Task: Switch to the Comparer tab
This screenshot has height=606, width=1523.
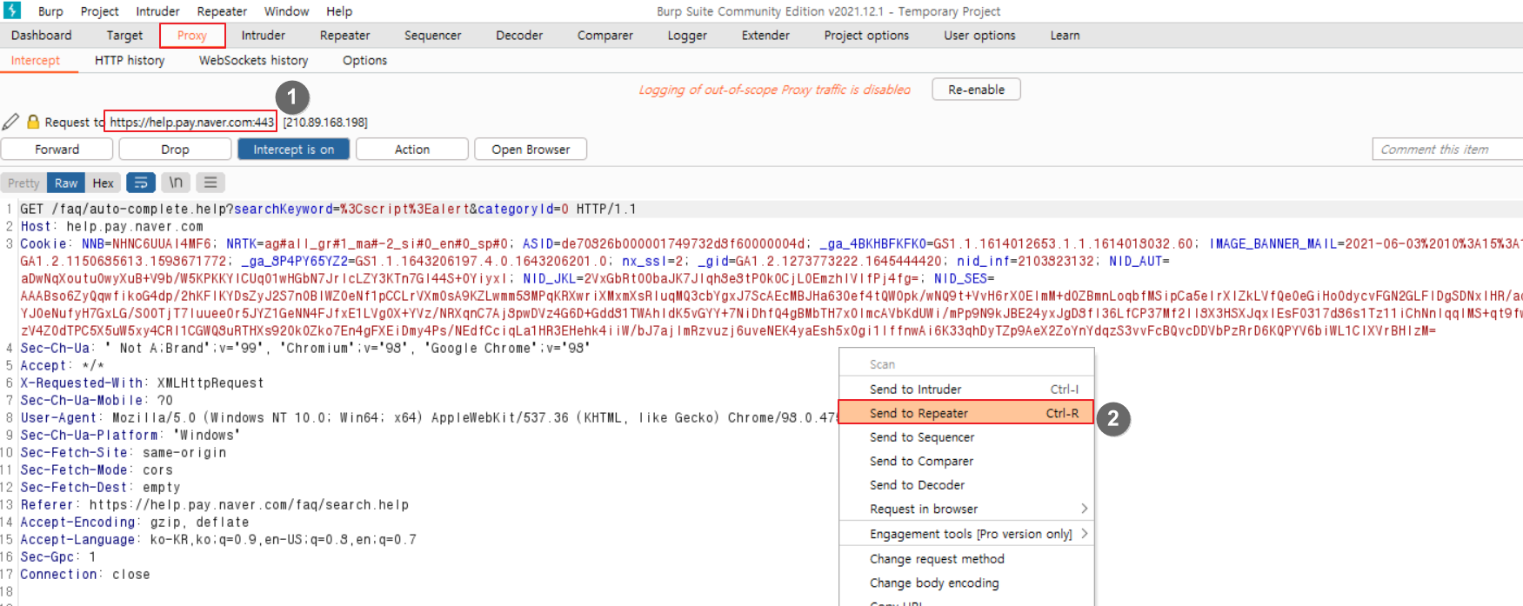Action: pyautogui.click(x=605, y=36)
